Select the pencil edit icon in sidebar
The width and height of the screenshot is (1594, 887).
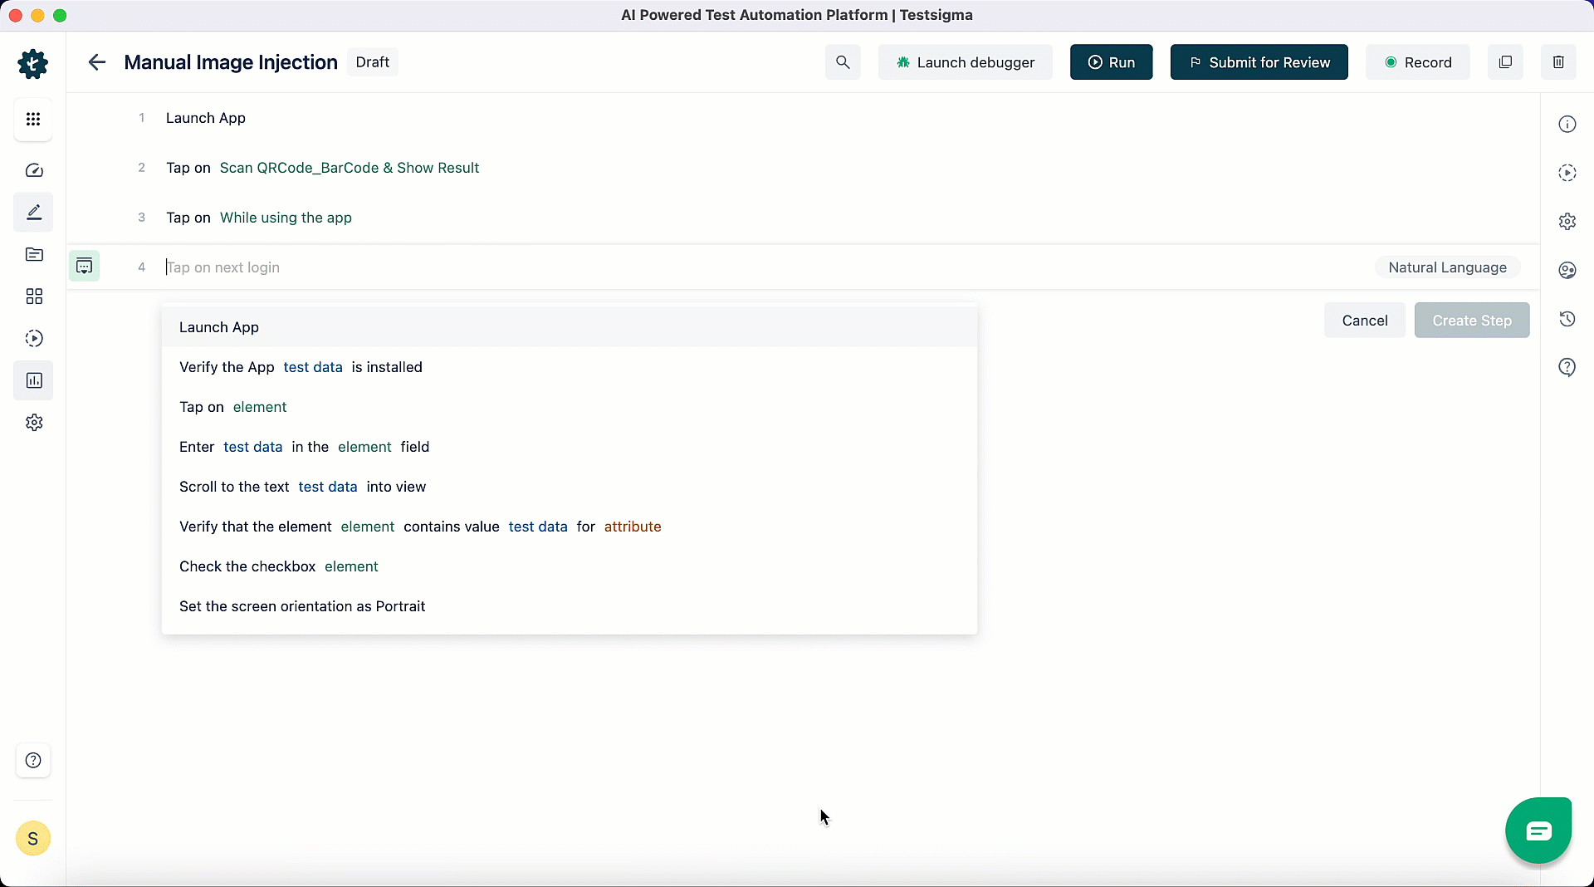pos(33,213)
